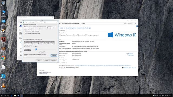Open the Recycle Bin desktop icon

tap(3, 3)
